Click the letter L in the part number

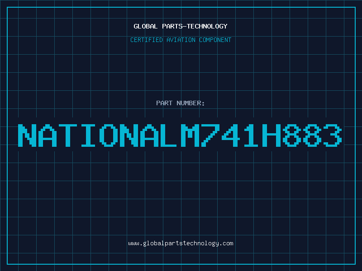coord(170,135)
